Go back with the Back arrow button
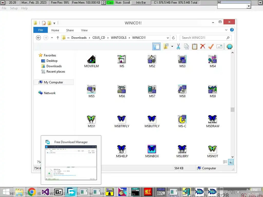Viewport: 263px width, 197px height. click(39, 38)
